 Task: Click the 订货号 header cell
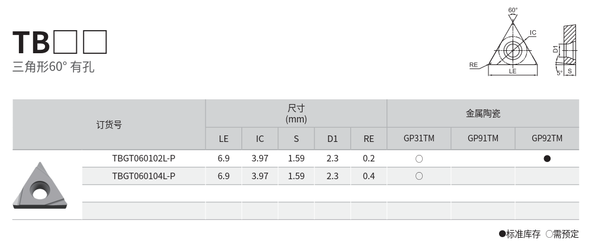tap(109, 125)
